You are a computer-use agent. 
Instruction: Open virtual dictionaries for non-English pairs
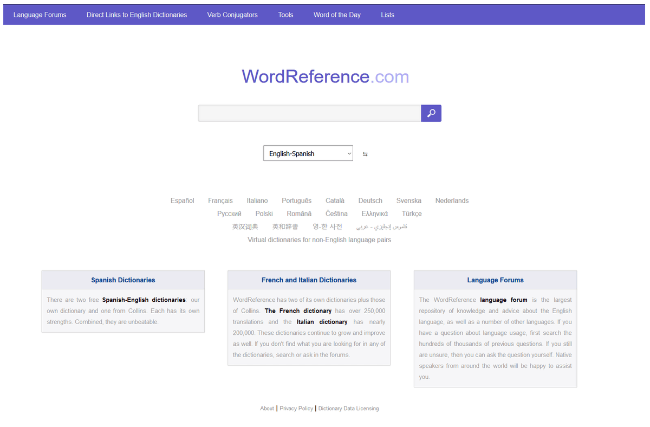[x=319, y=240]
